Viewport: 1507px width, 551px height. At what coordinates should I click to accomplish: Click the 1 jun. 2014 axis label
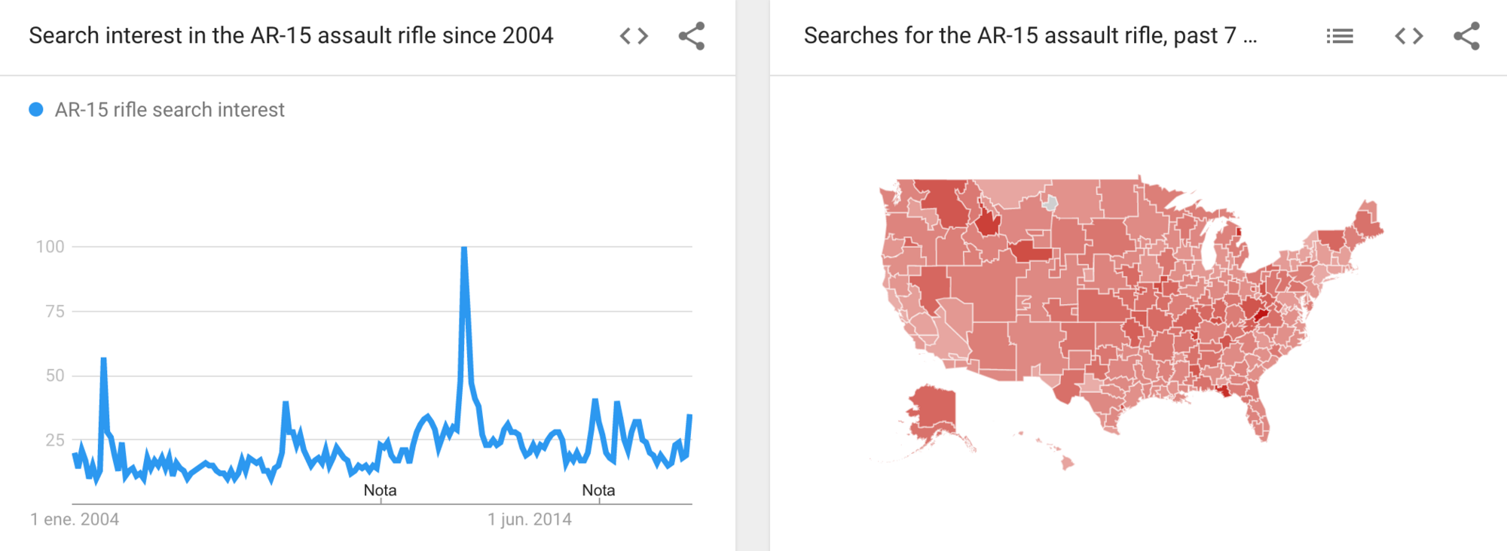(529, 519)
